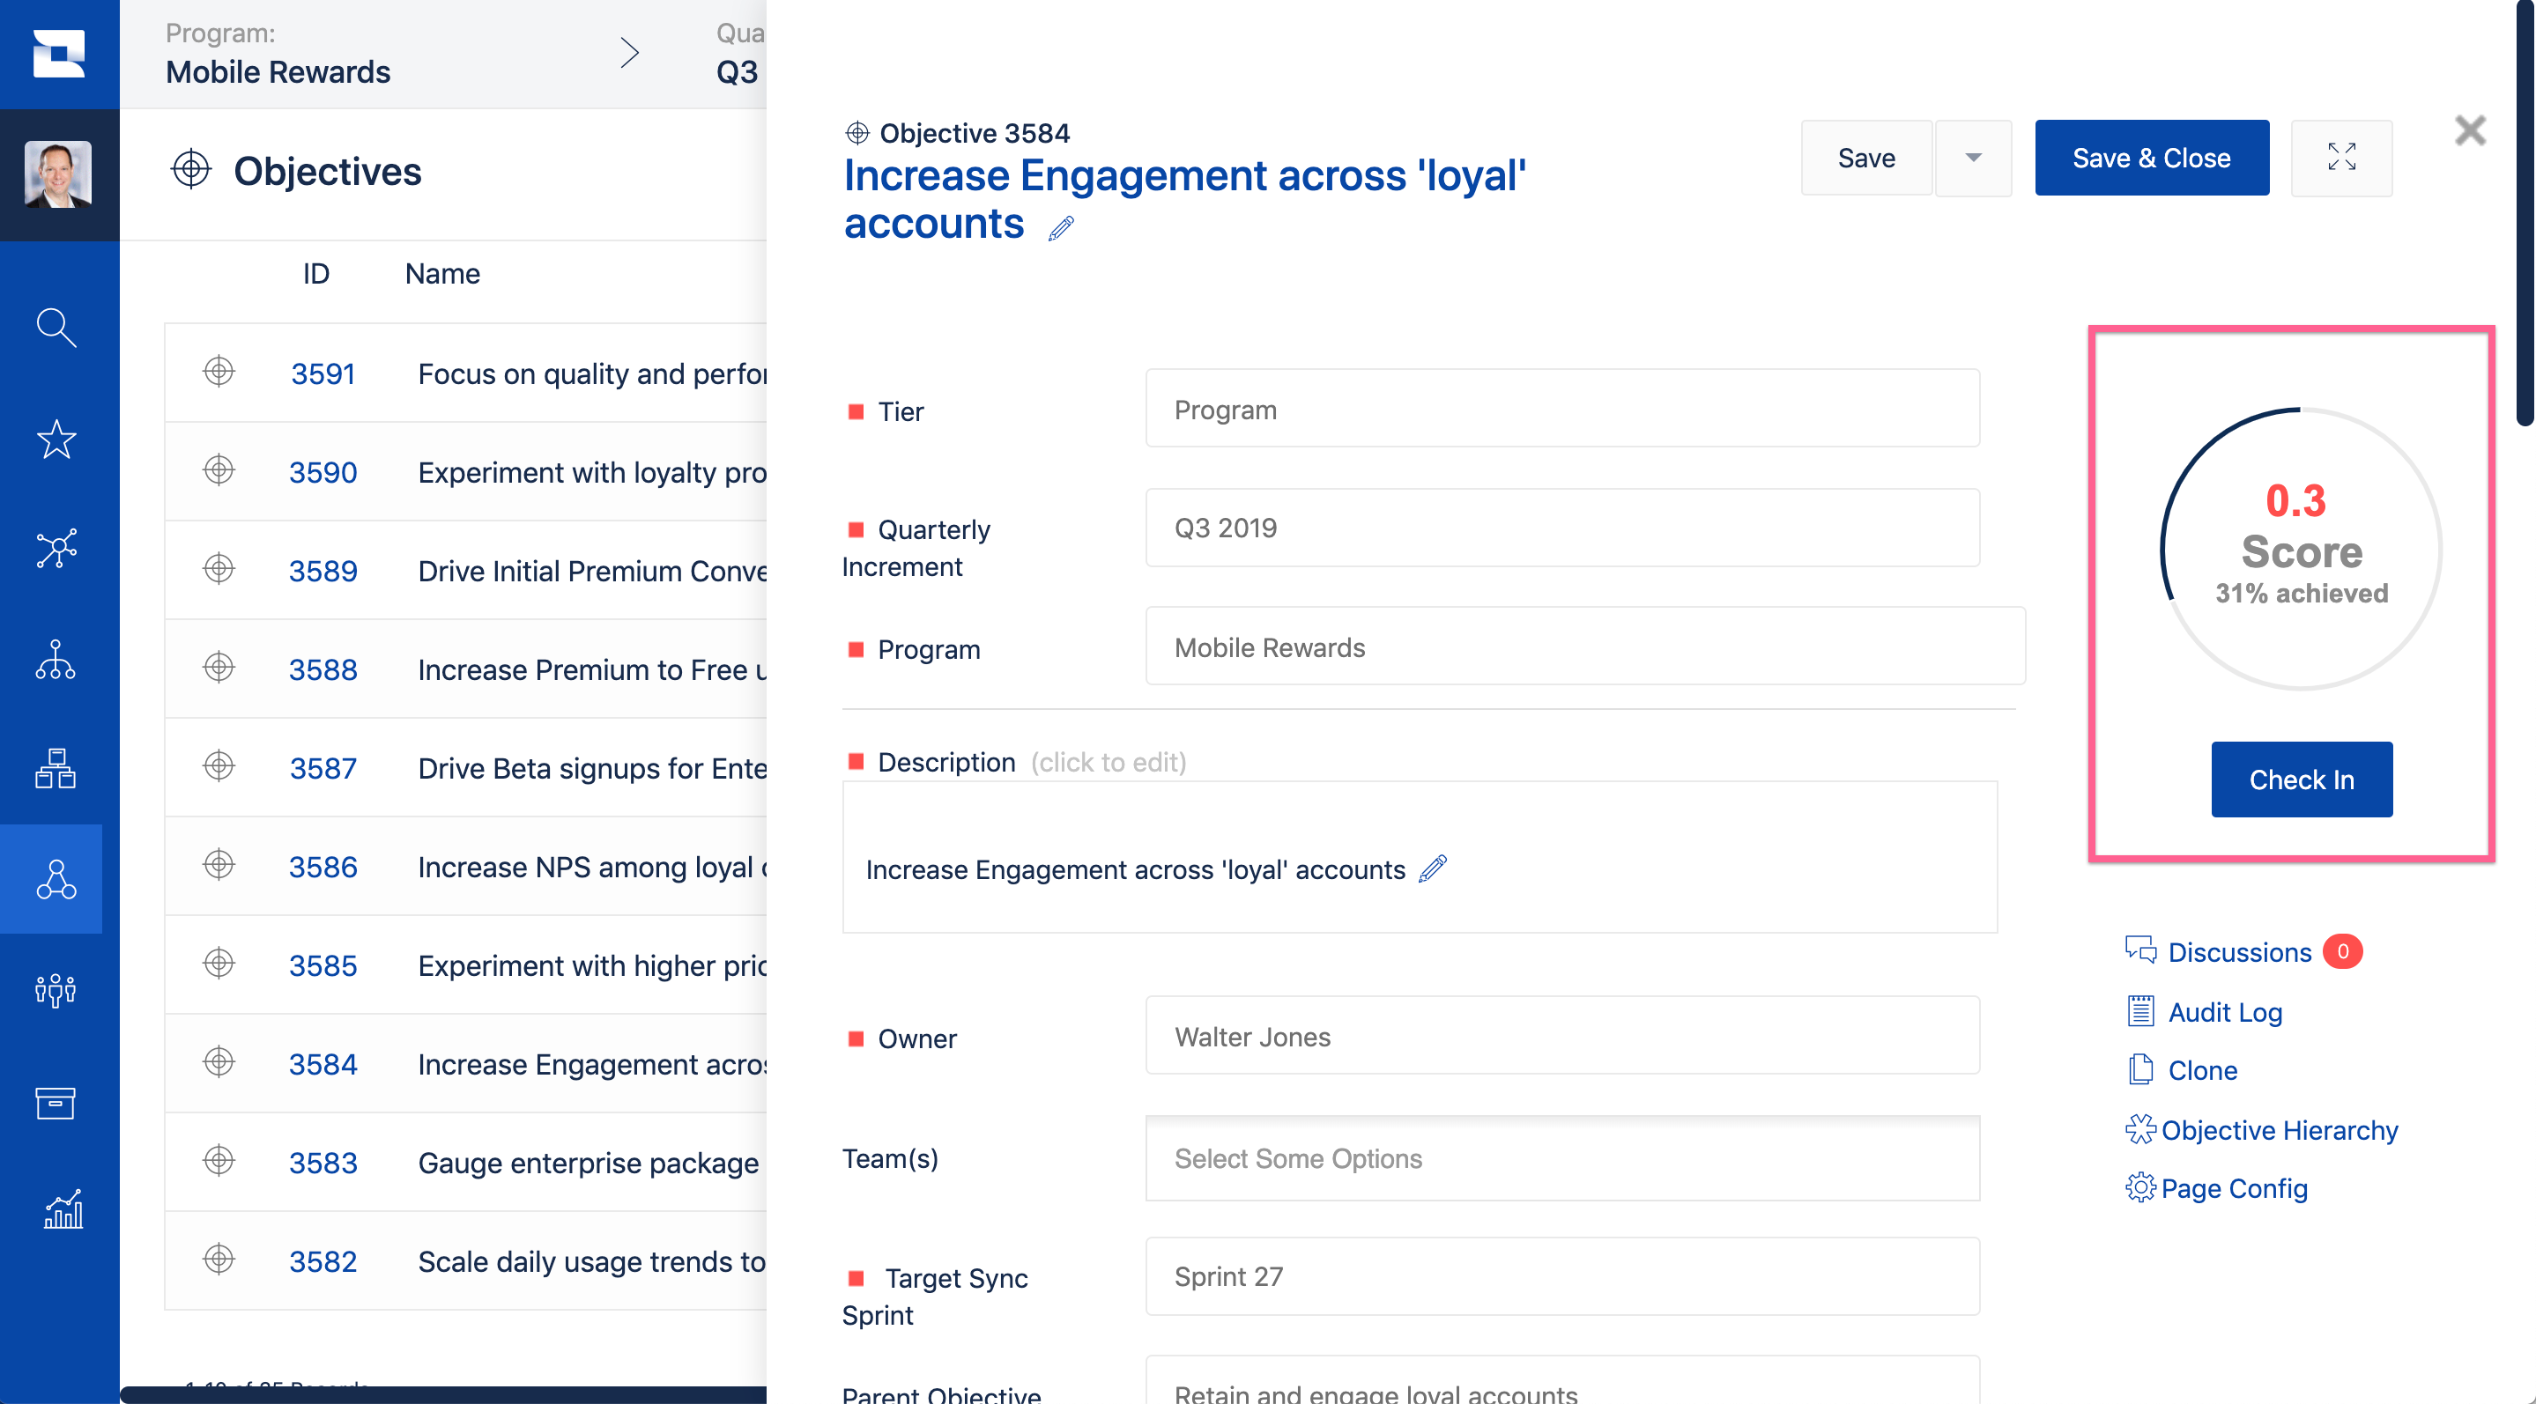
Task: Open objective ID 3590 link
Action: click(323, 472)
